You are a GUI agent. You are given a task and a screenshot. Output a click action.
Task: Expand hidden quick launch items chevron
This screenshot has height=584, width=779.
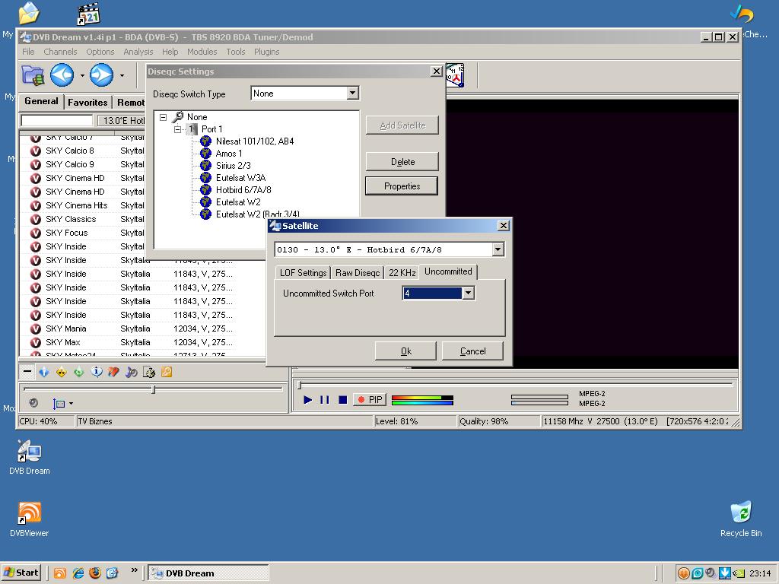(x=134, y=570)
